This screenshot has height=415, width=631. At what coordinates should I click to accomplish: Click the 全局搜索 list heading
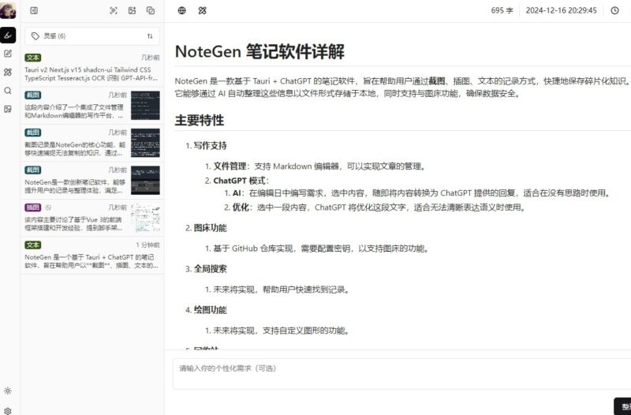[x=210, y=269]
